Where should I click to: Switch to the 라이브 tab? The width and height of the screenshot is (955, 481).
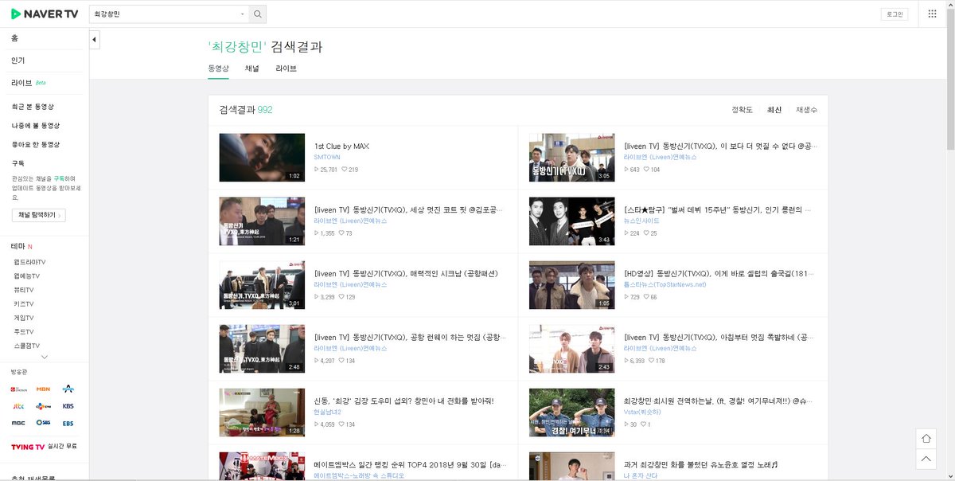coord(286,68)
